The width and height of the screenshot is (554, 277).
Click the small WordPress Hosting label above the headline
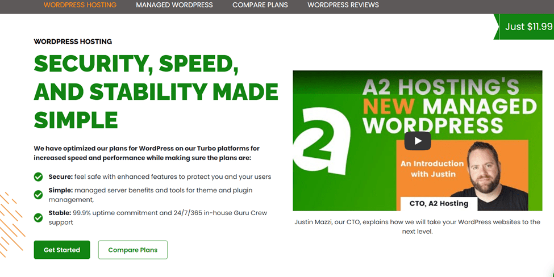click(x=73, y=41)
